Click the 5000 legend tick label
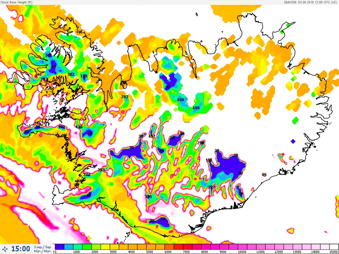The height and width of the screenshot is (254, 339). (149, 252)
